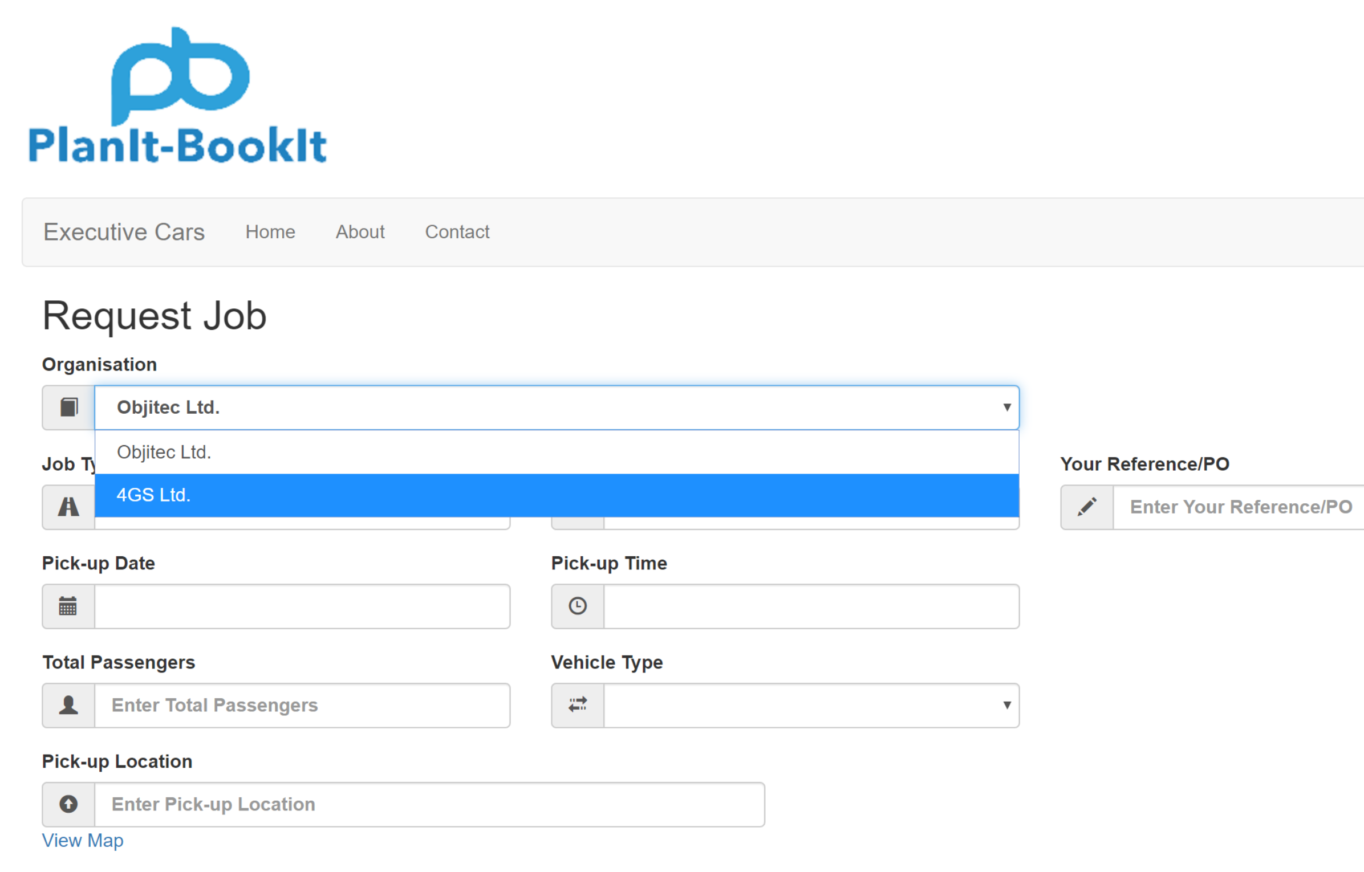
Task: Click the Pick-up Time label
Action: 609,563
